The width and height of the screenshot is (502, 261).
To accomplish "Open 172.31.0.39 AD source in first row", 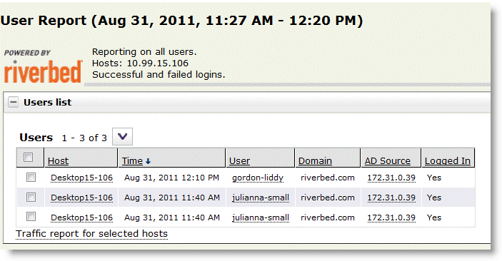I will [x=391, y=178].
